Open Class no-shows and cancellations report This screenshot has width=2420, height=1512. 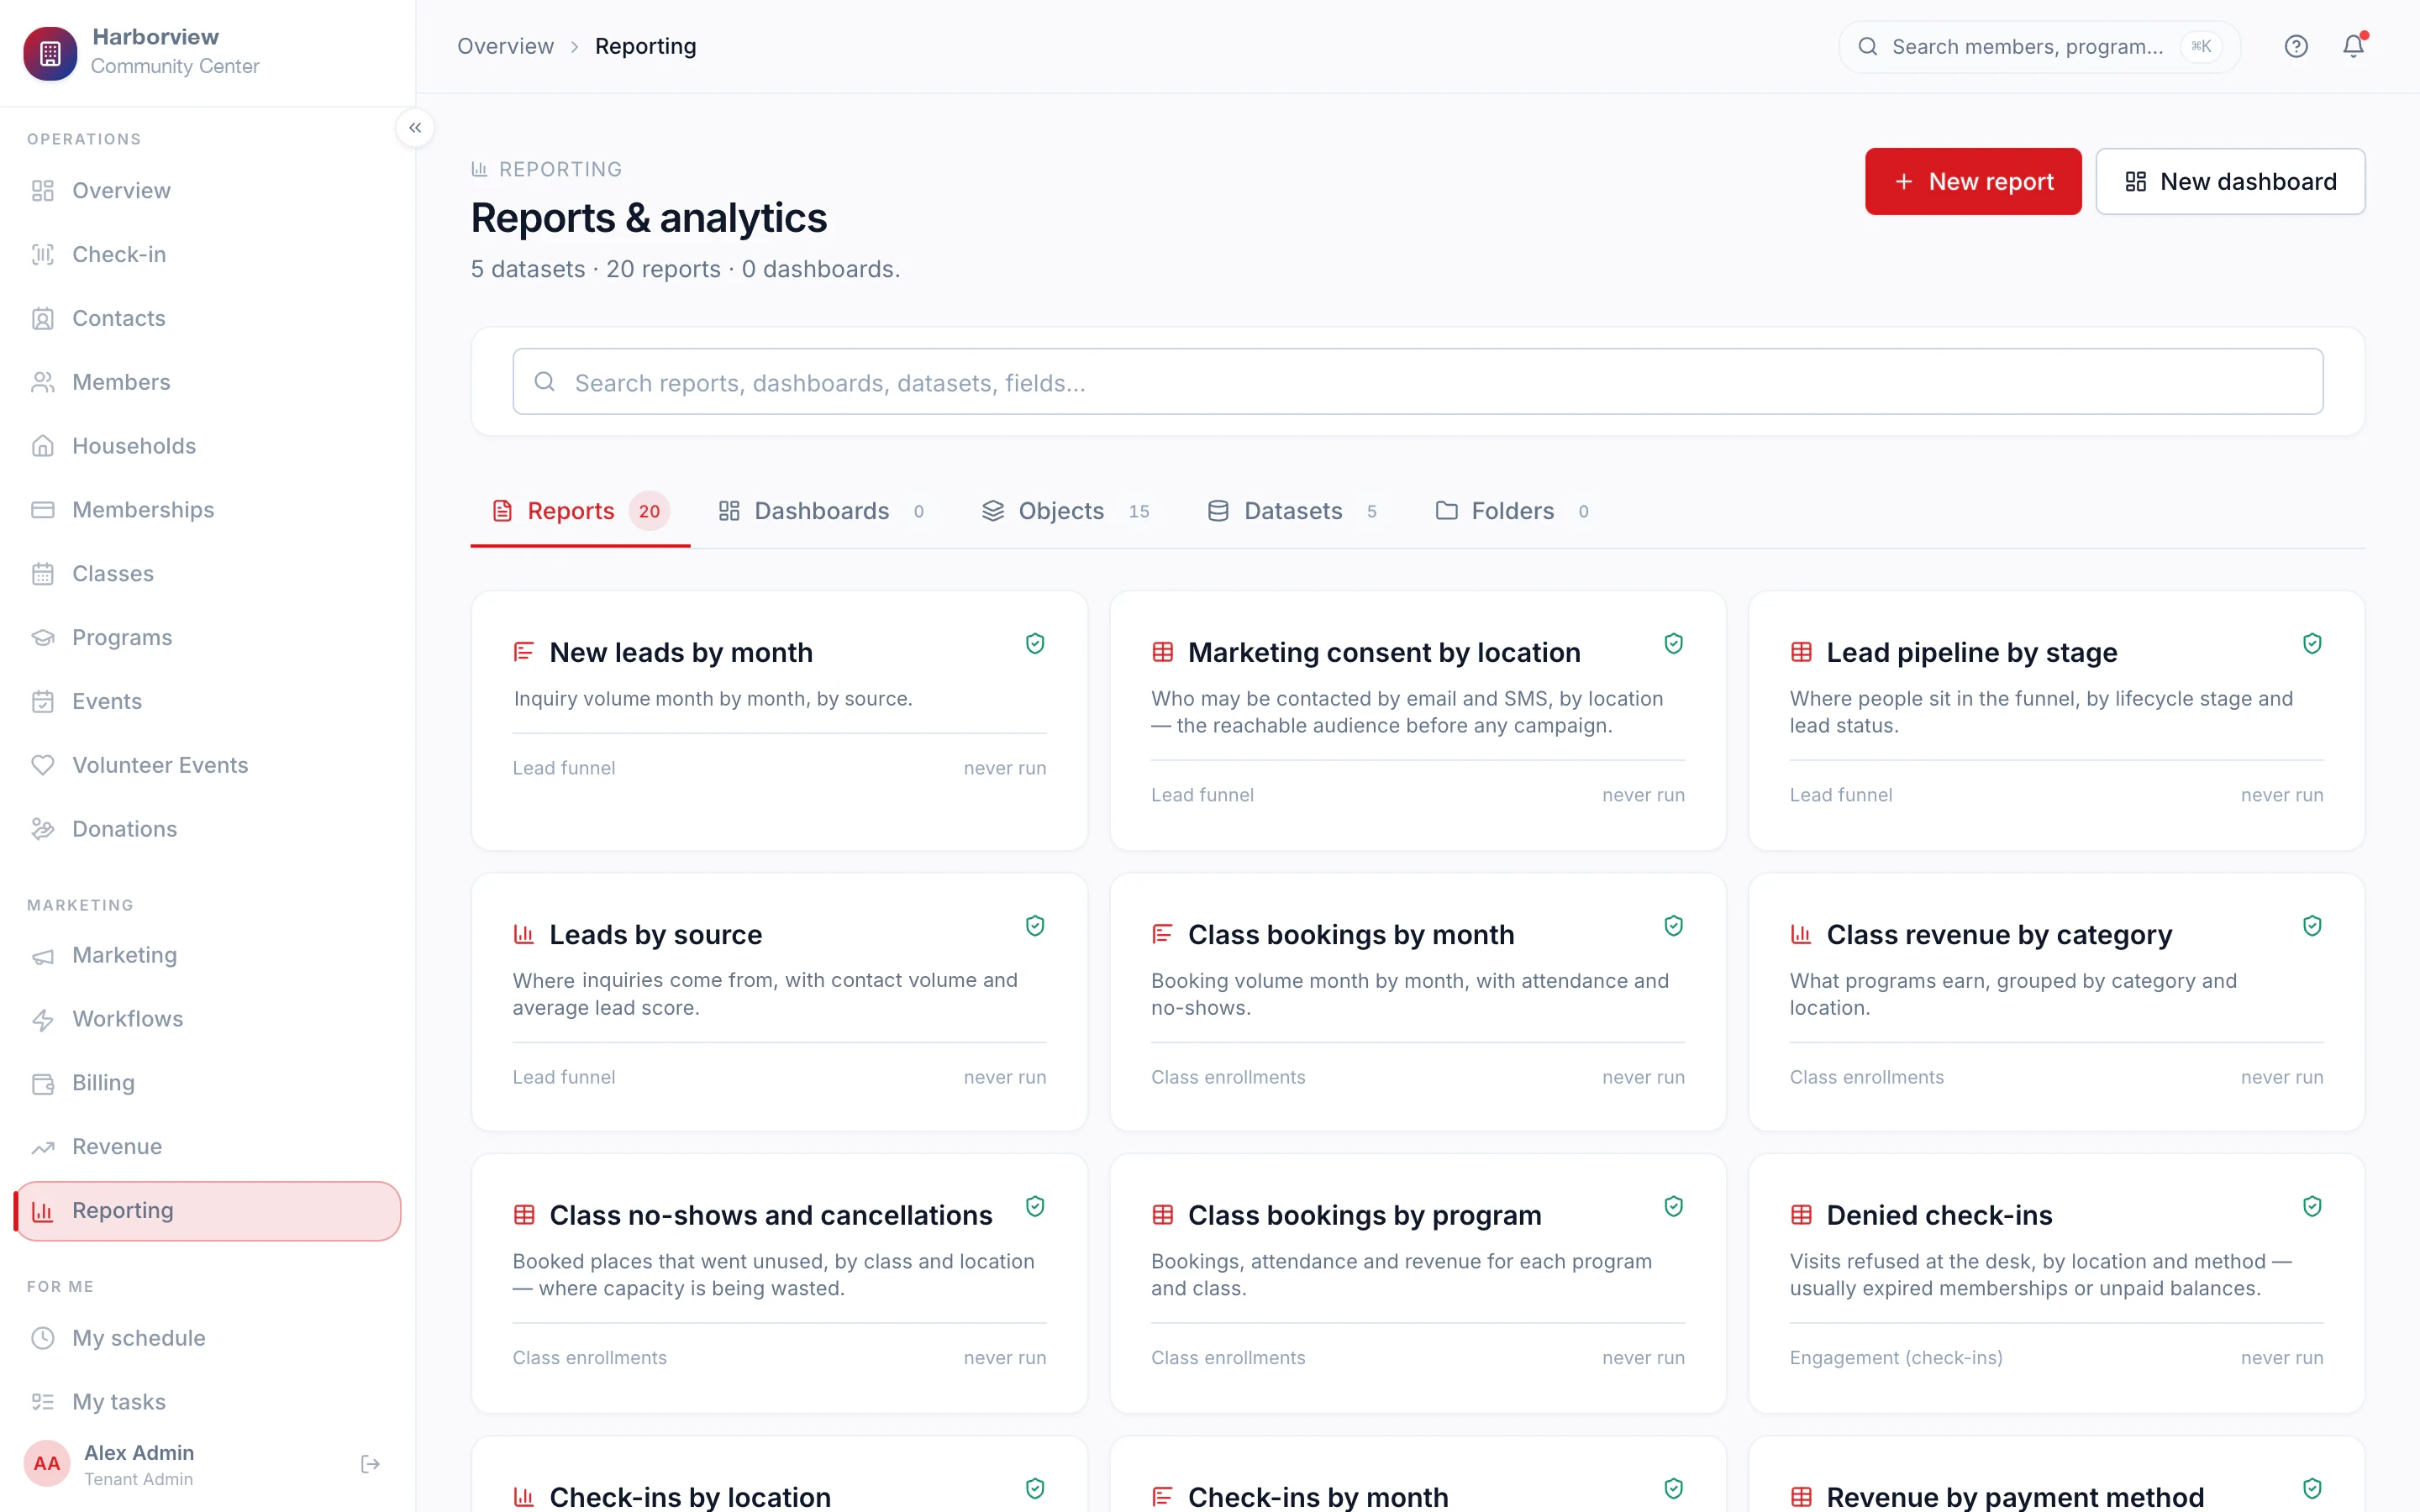coord(779,1283)
